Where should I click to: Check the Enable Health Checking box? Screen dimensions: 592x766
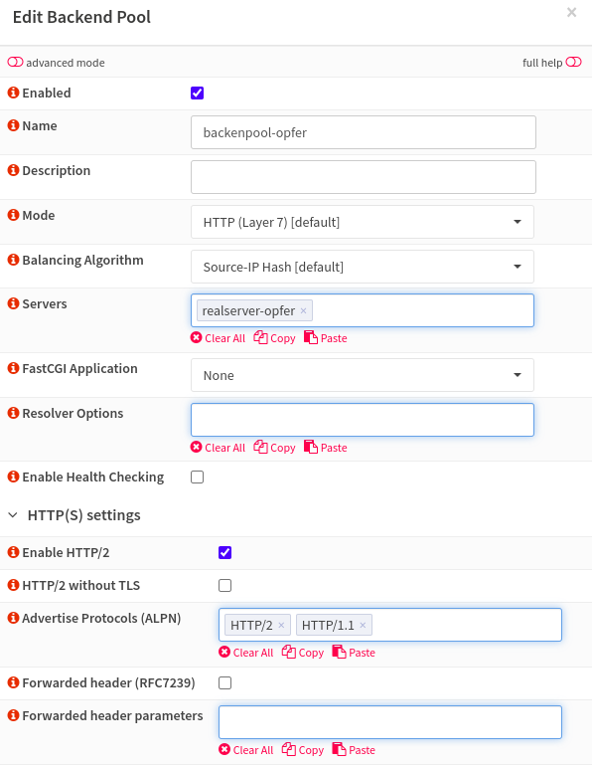[x=197, y=477]
